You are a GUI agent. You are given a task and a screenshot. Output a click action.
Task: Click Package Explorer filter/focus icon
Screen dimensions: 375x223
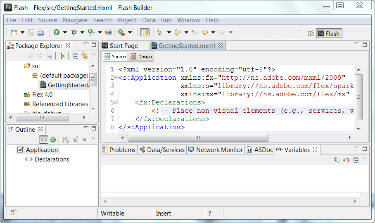coord(62,56)
